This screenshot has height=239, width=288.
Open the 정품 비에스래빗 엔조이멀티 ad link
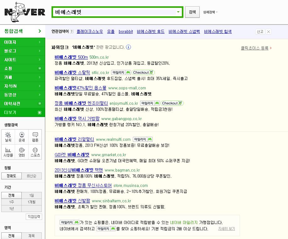(81, 103)
